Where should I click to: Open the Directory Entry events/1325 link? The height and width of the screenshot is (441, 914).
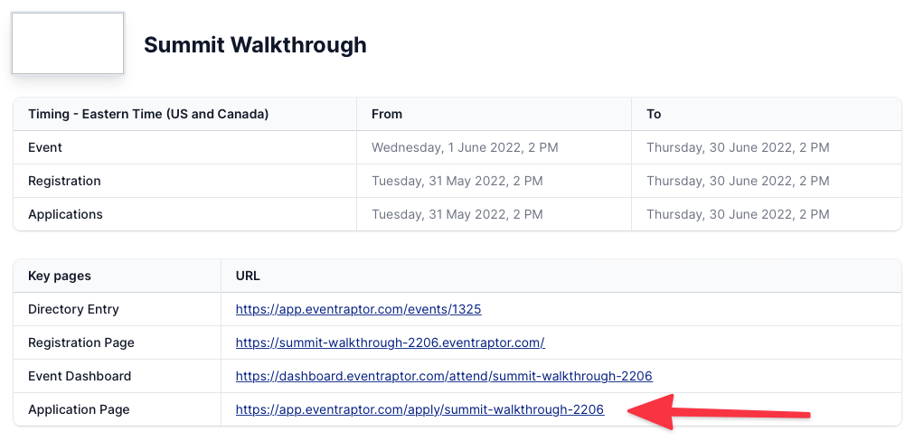tap(358, 309)
